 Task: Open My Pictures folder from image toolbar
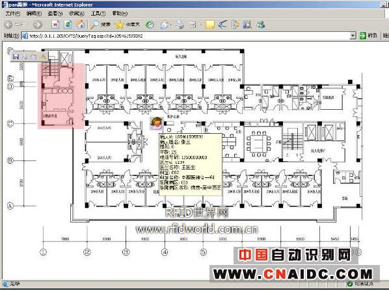tap(43, 57)
